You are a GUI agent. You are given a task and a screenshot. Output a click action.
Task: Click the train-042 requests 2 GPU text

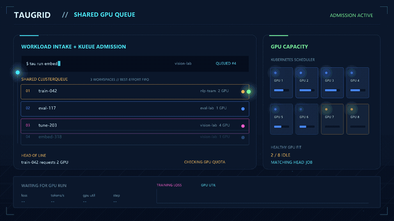45,162
